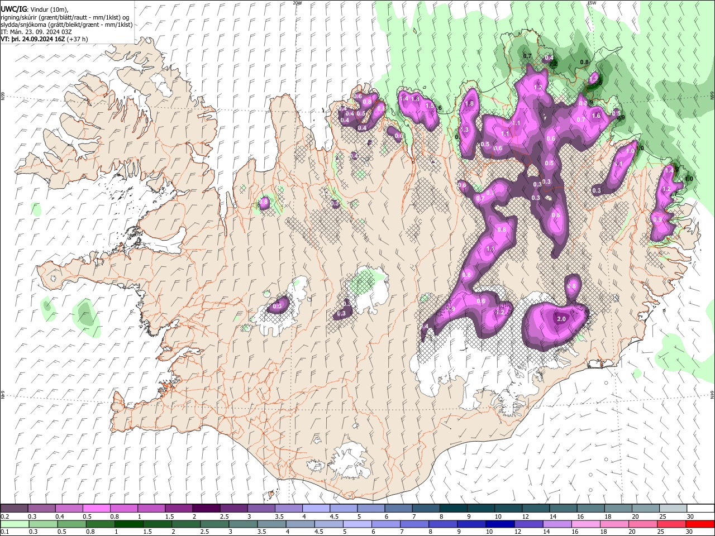Click the 20W longitude label at the top edge
Image resolution: width=715 pixels, height=536 pixels.
tap(297, 3)
